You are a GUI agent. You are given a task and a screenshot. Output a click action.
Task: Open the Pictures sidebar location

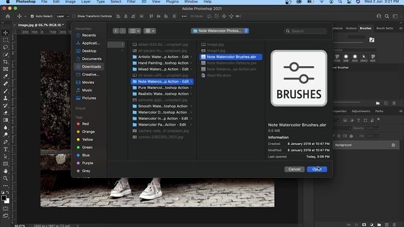tap(89, 98)
